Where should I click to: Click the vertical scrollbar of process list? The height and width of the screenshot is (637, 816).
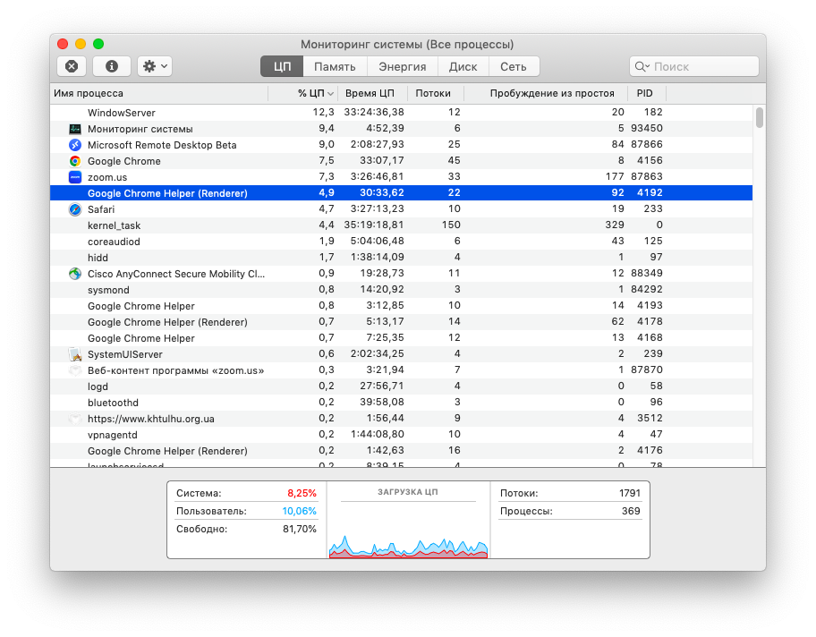(x=760, y=117)
